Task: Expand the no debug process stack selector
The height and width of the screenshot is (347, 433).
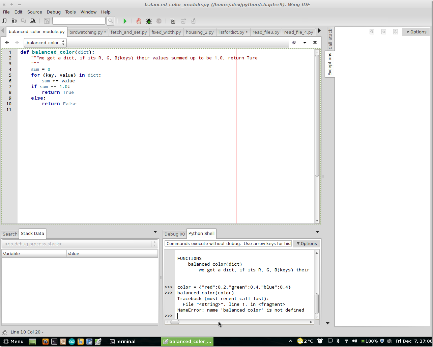Action: pyautogui.click(x=80, y=244)
